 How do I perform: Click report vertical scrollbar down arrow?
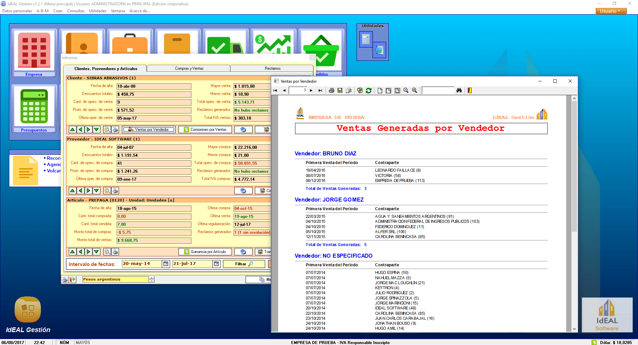[x=574, y=329]
